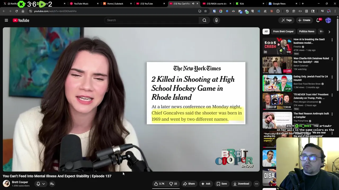
Task: Open Baron Coleman live stream thumbnail
Action: pyautogui.click(x=277, y=65)
